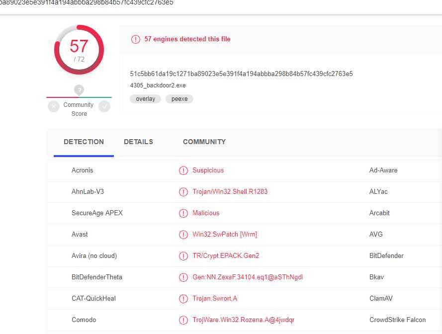Click the Arcabit engine name
The image size is (442, 334).
pyautogui.click(x=379, y=213)
